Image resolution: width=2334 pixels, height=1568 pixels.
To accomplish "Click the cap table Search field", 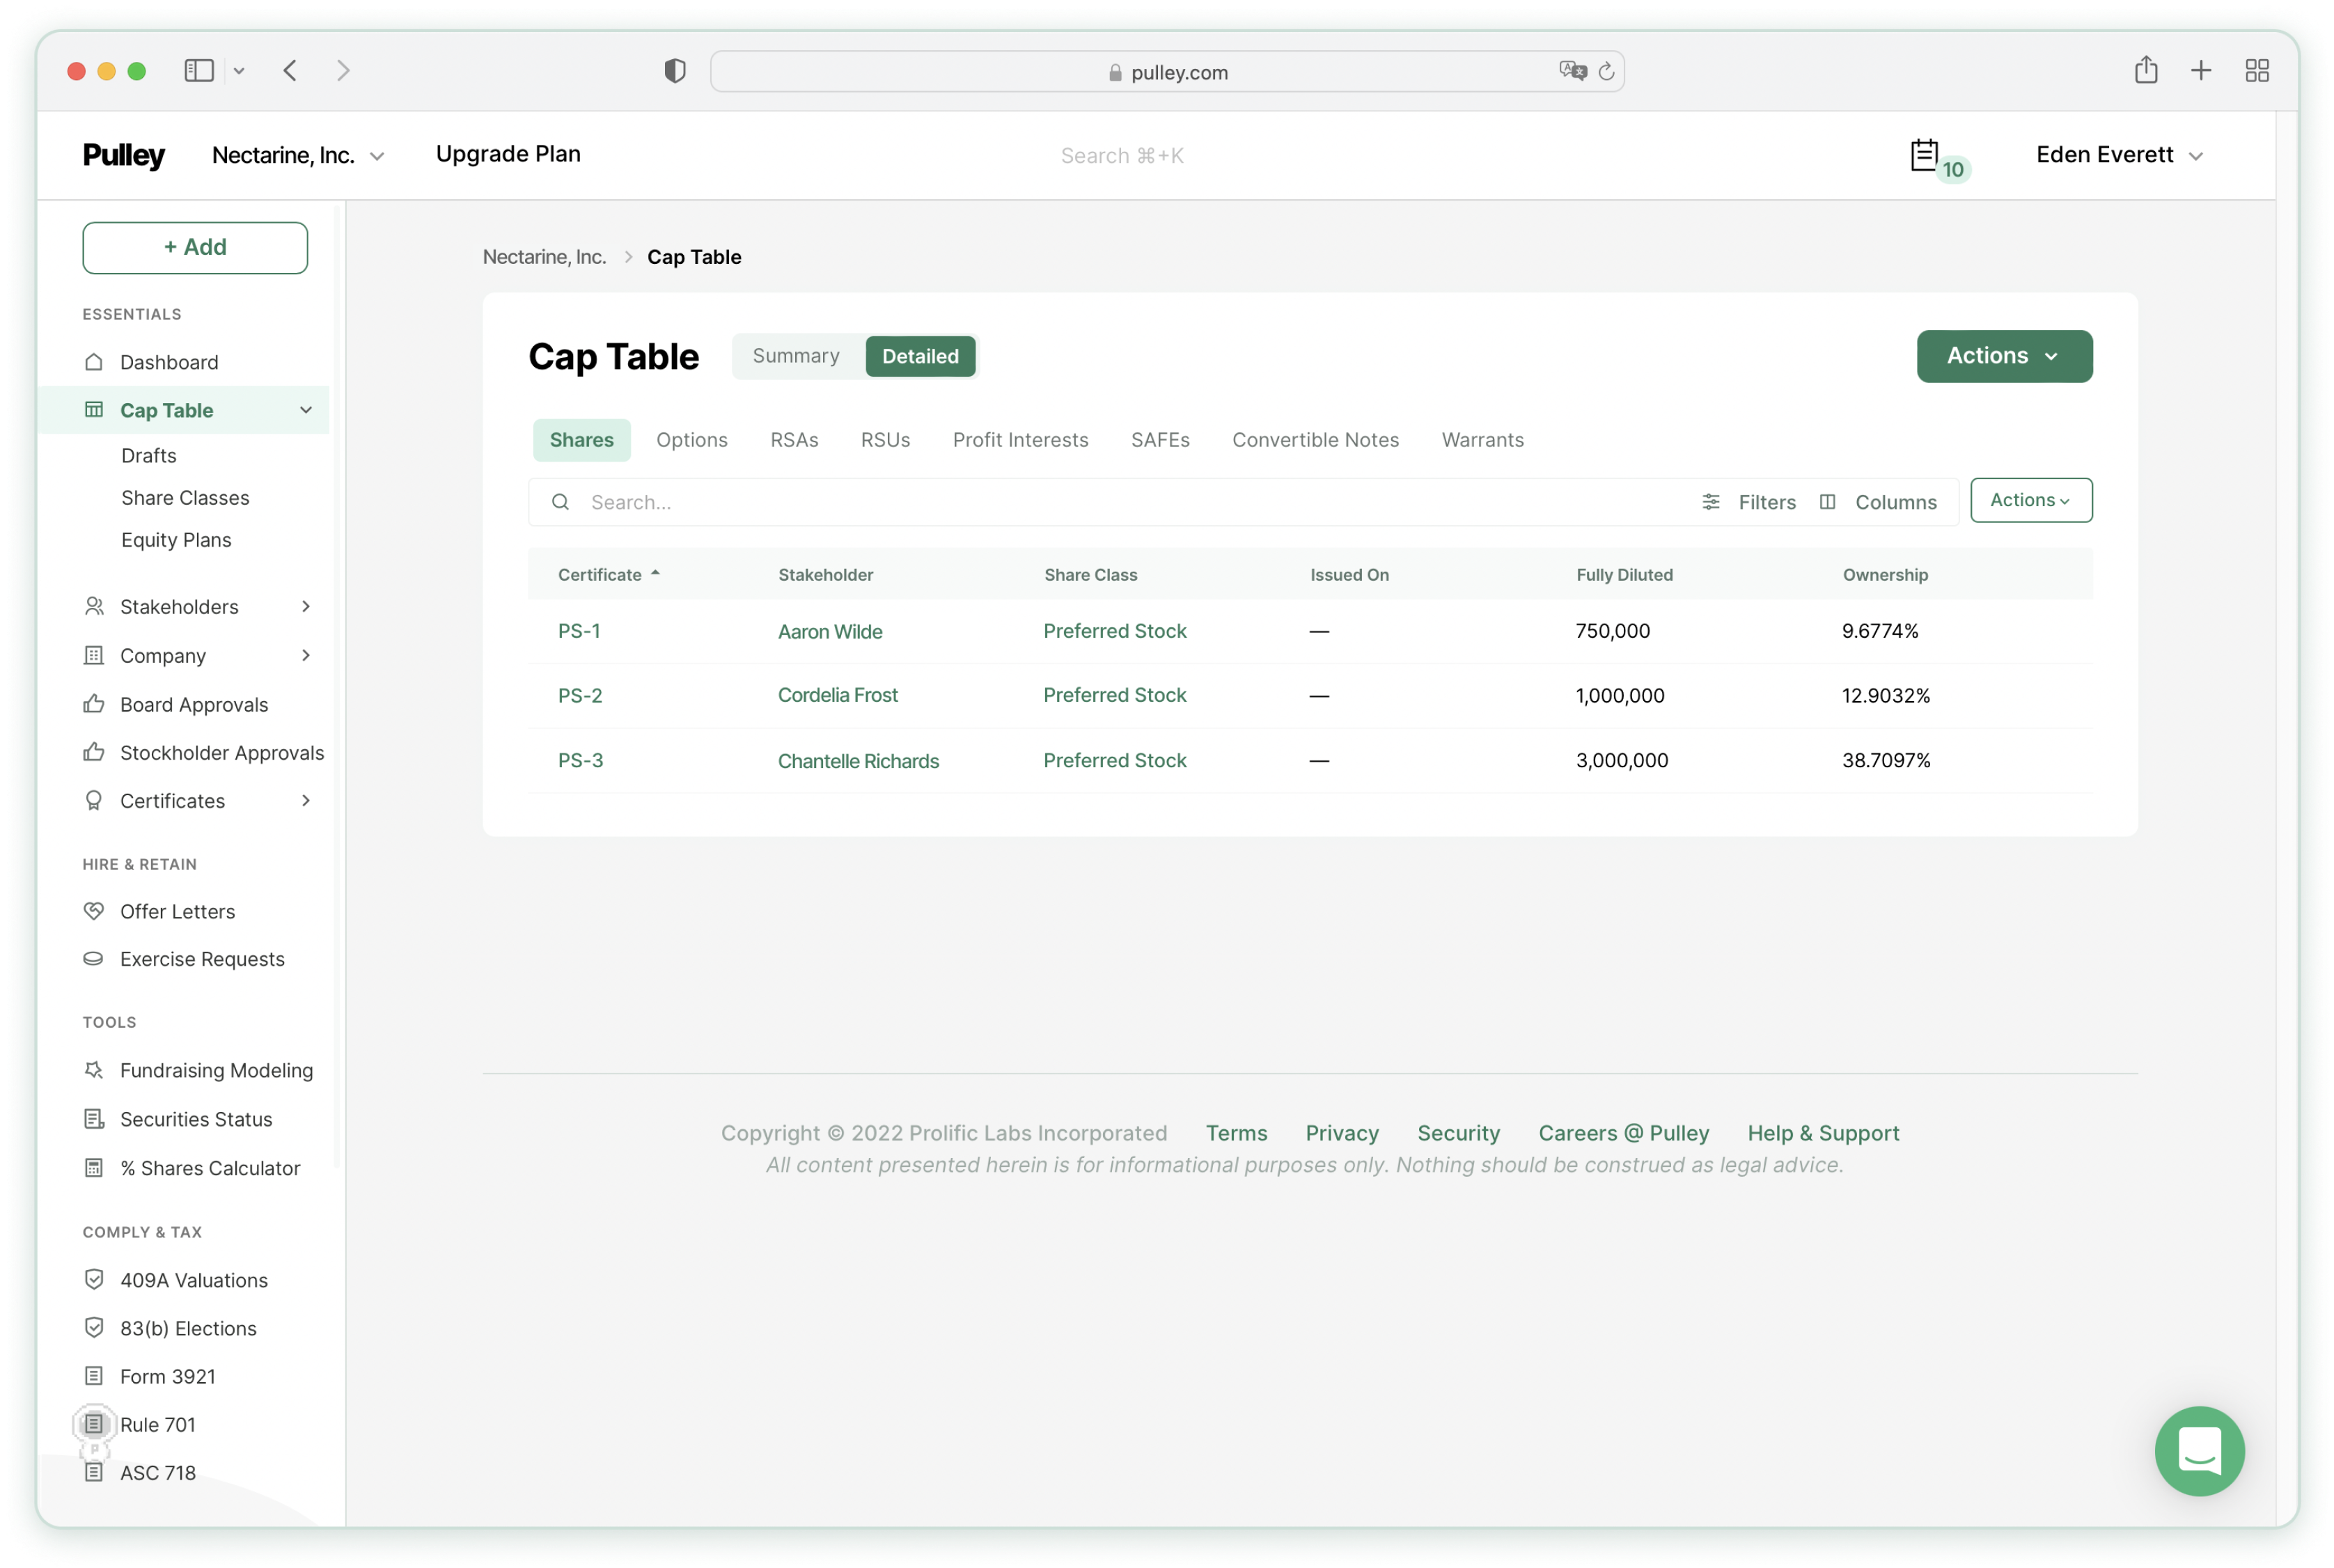I will click(x=1100, y=502).
